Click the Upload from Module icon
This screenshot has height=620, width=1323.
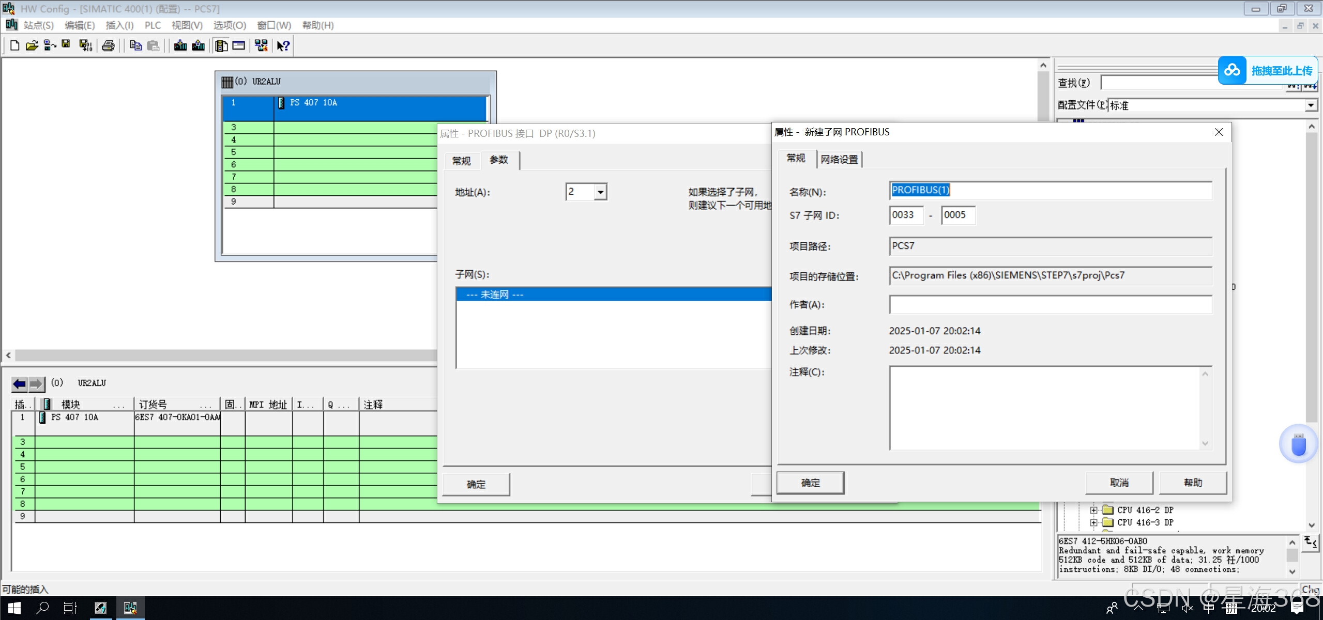pos(198,45)
